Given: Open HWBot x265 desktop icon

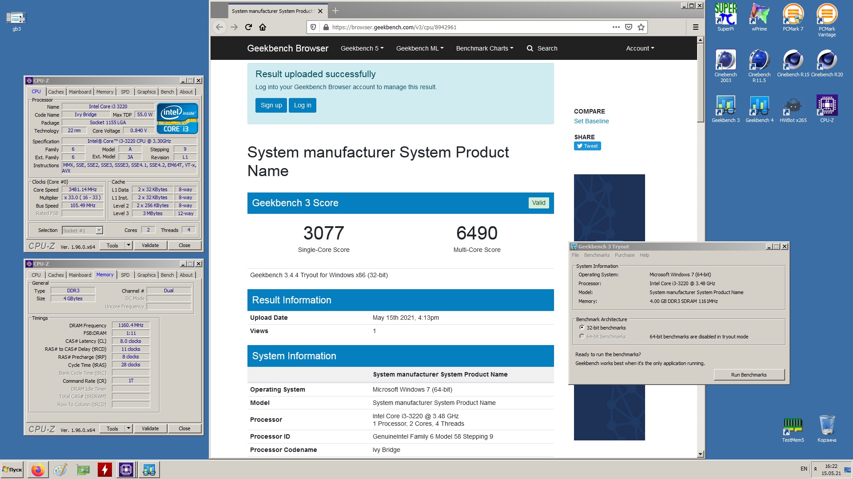Looking at the screenshot, I should pyautogui.click(x=793, y=109).
